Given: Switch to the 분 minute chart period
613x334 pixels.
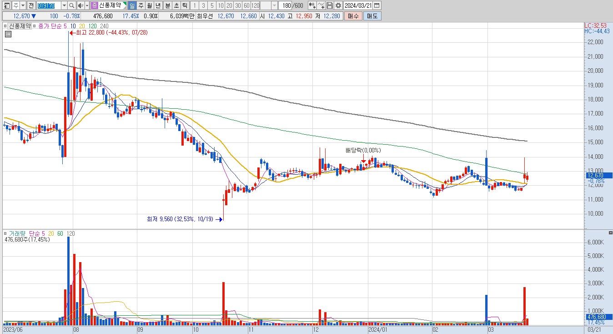Looking at the screenshot, I should (167, 5).
